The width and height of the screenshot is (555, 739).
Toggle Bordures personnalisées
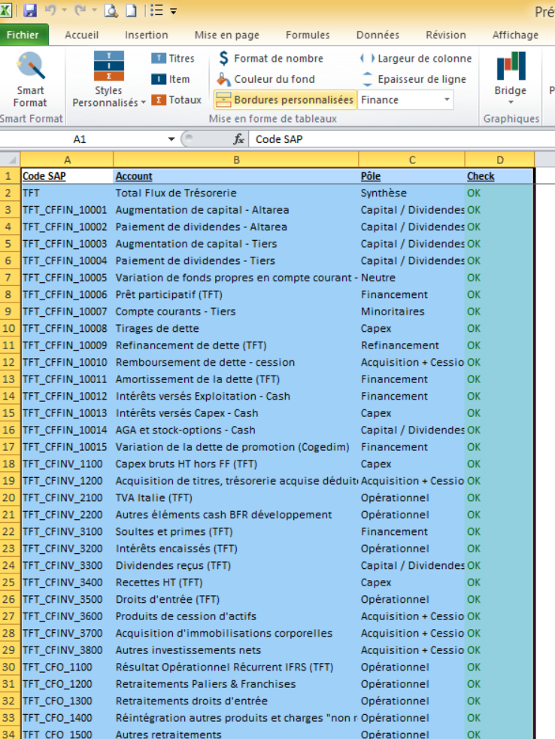tap(284, 99)
